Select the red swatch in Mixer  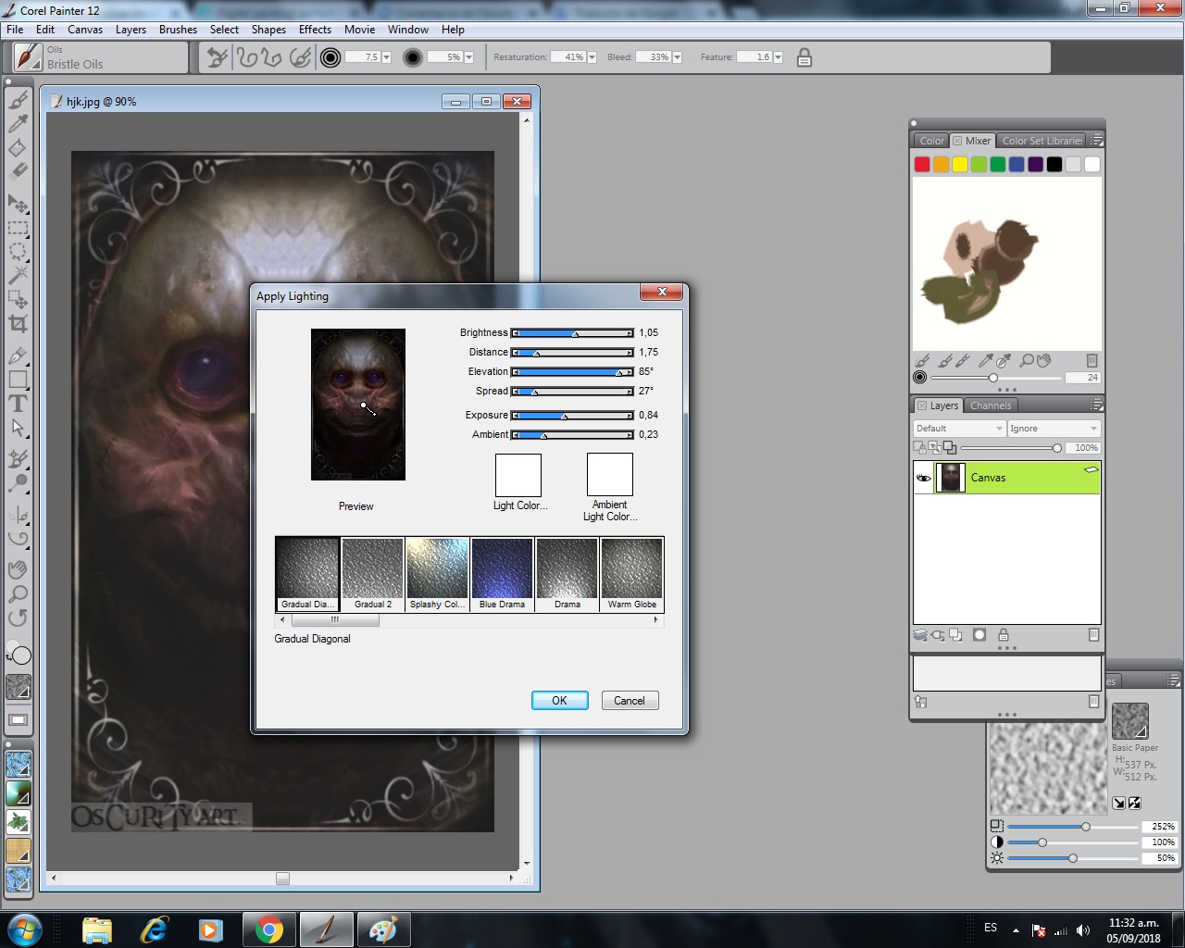coord(922,165)
